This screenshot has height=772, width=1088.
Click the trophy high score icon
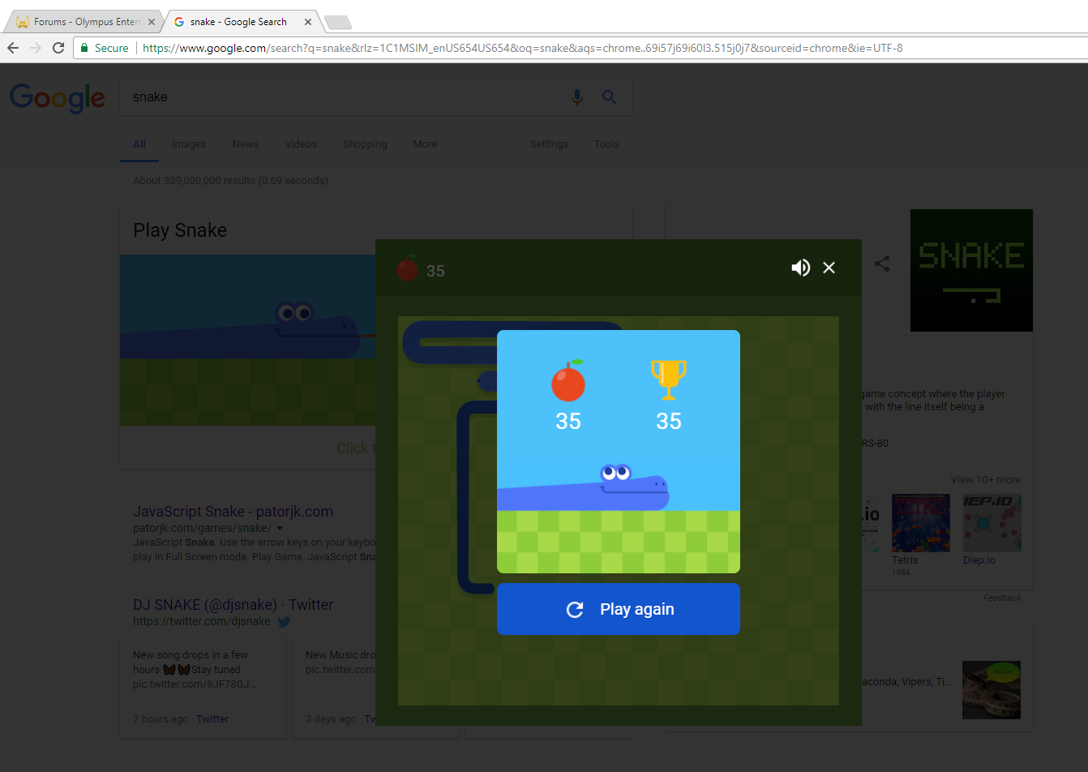[x=669, y=380]
